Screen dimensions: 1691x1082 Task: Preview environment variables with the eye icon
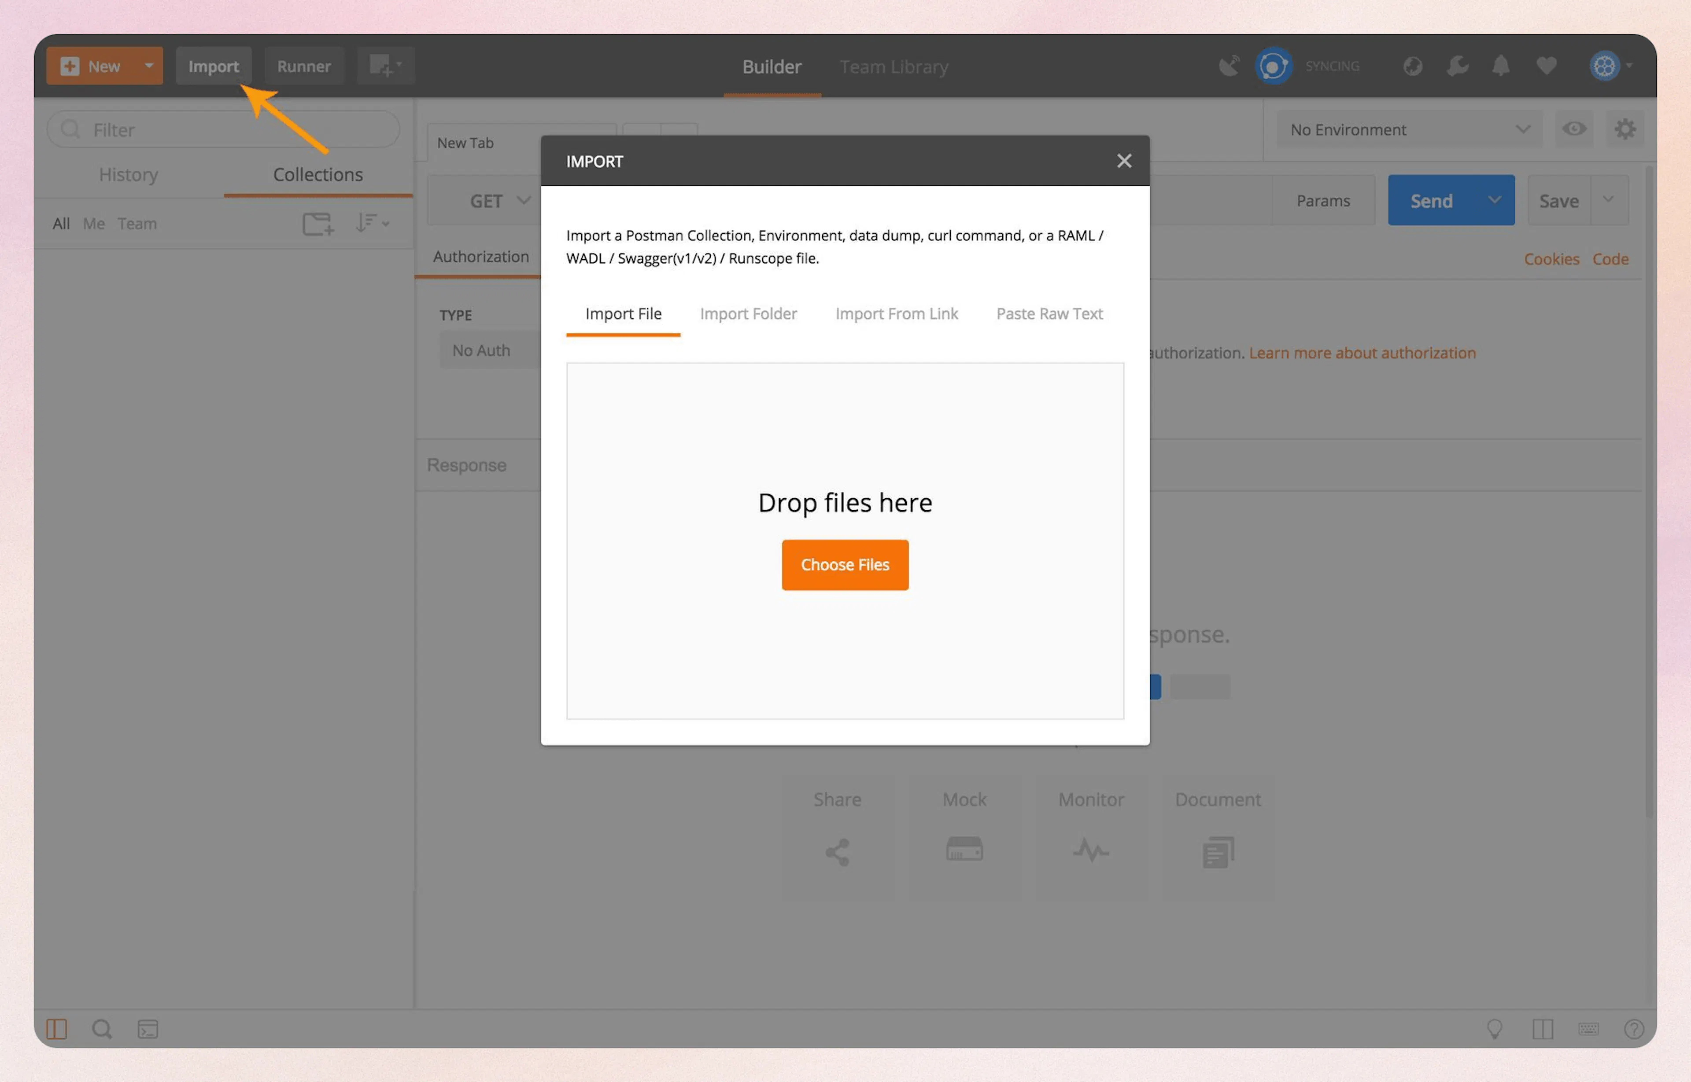(x=1574, y=129)
